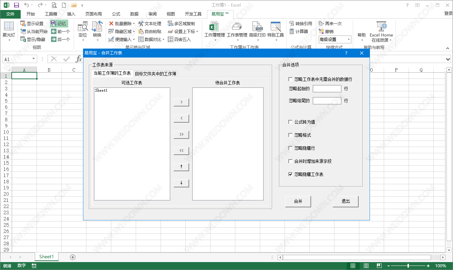Expand the 便捷输入 dropdown

tap(134, 40)
